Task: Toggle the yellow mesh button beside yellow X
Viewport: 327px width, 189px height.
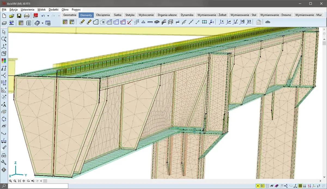Action: coord(263,186)
